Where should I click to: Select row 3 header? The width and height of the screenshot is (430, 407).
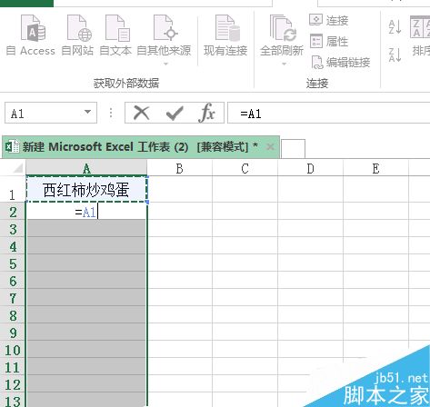tap(13, 229)
